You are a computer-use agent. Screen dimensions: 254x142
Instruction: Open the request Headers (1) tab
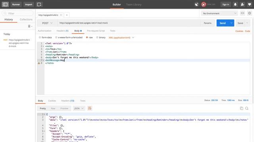62,31
